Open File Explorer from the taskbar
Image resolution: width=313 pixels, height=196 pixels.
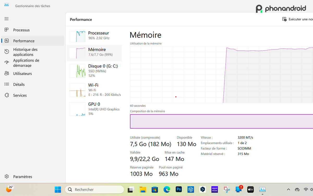[143, 189]
